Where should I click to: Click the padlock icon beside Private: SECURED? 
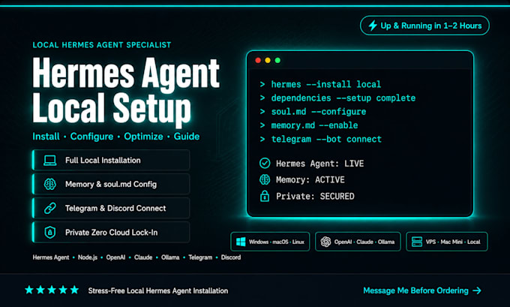click(265, 197)
